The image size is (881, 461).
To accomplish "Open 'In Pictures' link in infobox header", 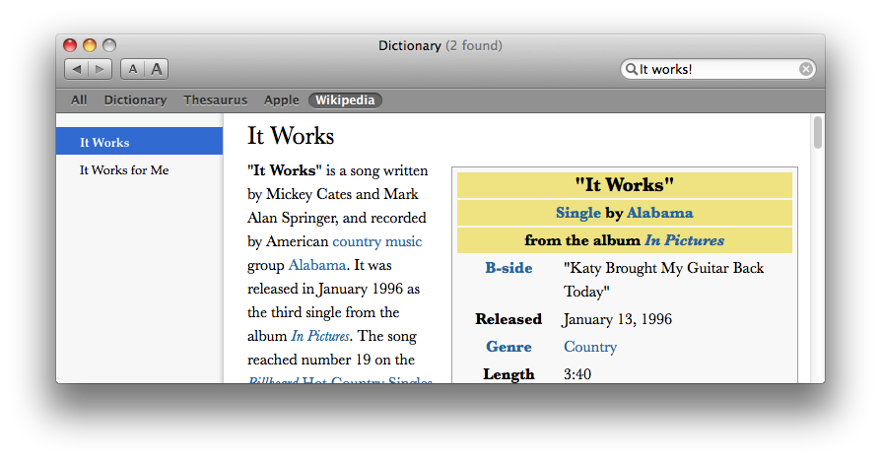I will (x=684, y=240).
